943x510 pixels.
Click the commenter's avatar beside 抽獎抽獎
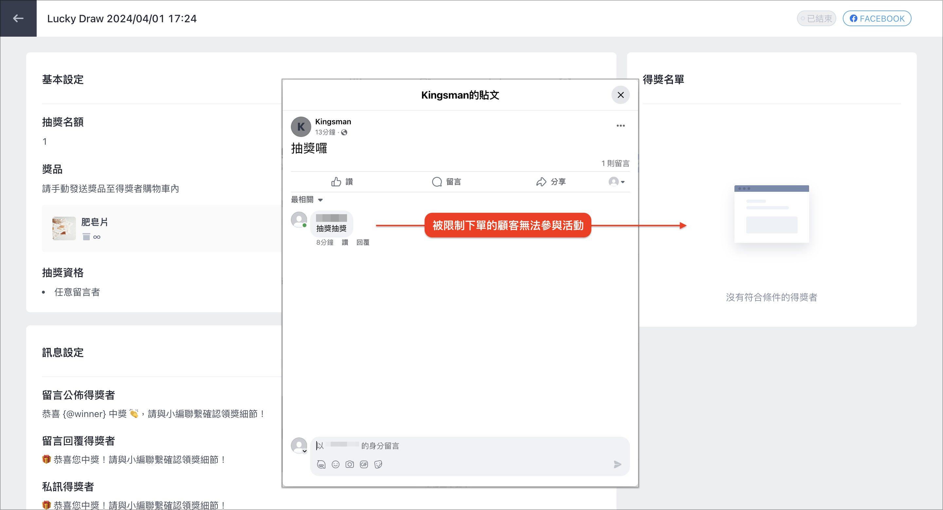(299, 220)
